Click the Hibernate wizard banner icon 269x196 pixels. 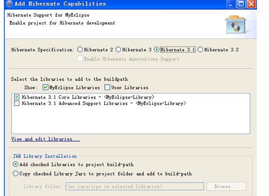(236, 25)
